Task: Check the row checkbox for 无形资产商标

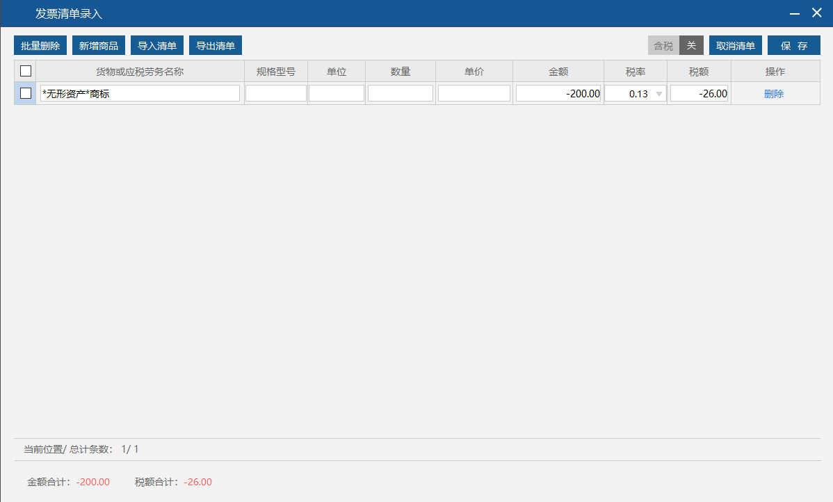Action: [26, 93]
